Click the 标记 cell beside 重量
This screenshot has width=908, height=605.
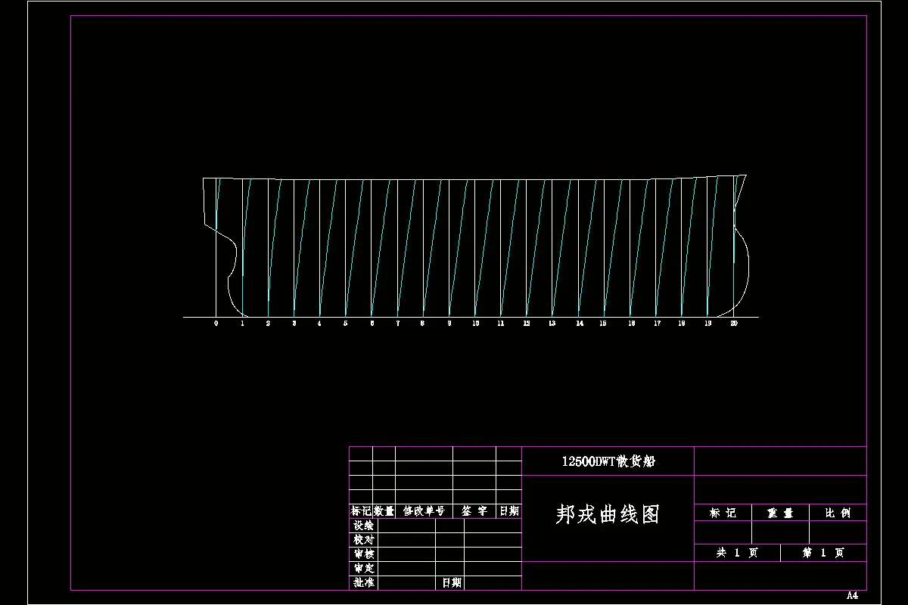pyautogui.click(x=723, y=513)
